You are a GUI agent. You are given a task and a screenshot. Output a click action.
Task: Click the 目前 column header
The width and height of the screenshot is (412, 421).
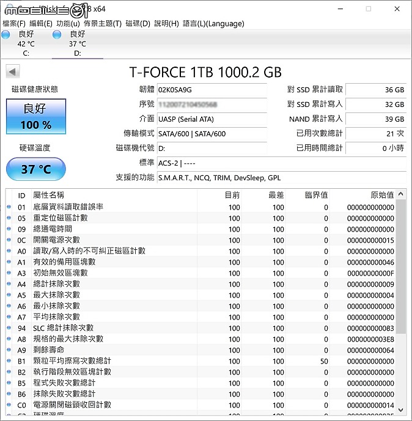coord(219,195)
